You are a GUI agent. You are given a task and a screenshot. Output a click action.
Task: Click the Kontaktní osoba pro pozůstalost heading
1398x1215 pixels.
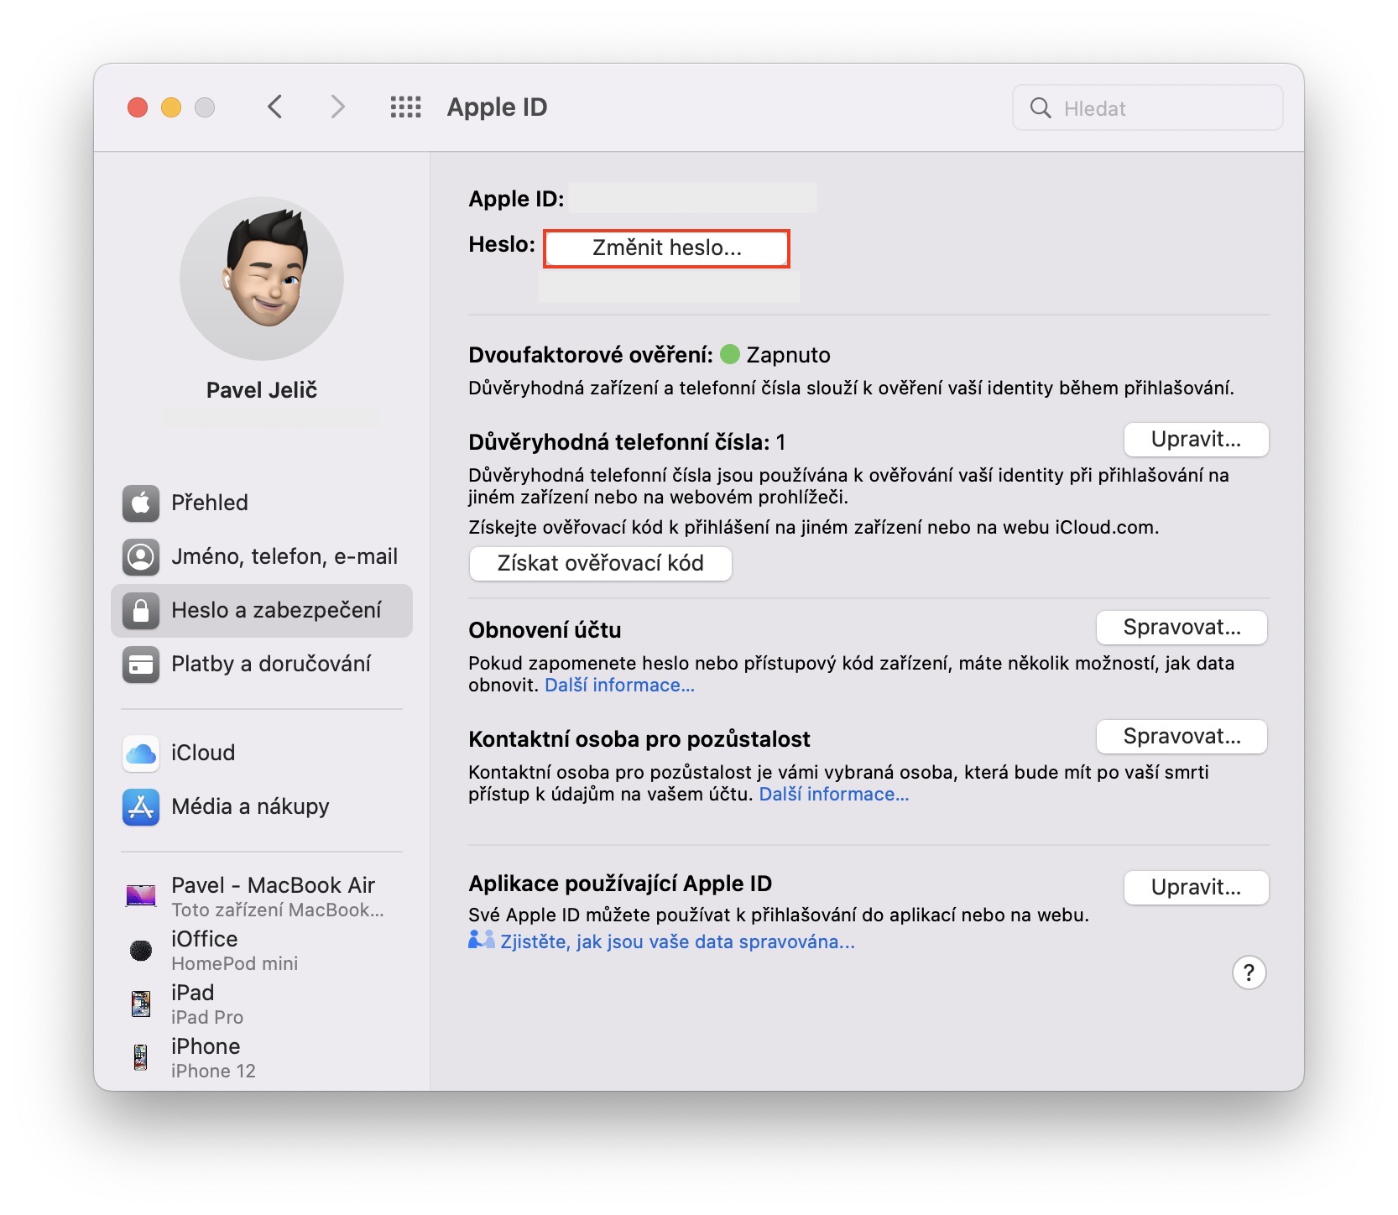tap(639, 739)
